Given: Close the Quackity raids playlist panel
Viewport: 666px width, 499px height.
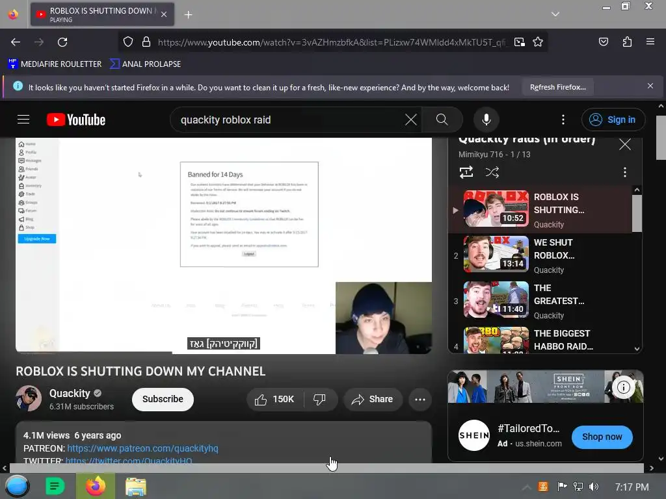Looking at the screenshot, I should coord(625,144).
